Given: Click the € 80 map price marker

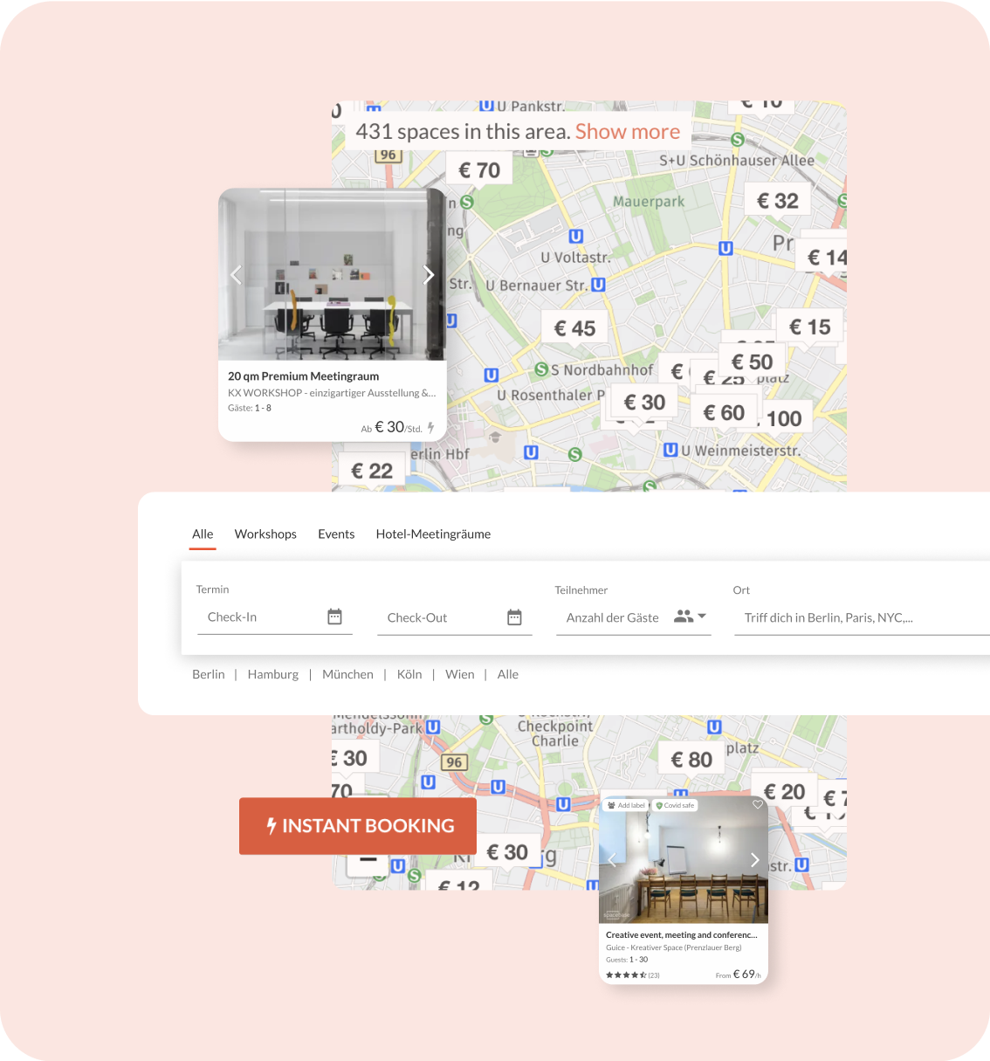Looking at the screenshot, I should [x=691, y=760].
